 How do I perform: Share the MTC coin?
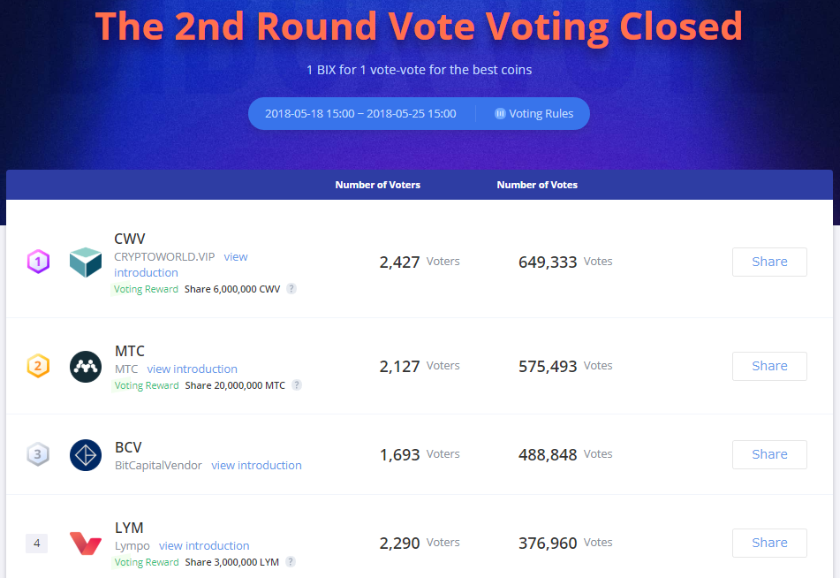coord(769,366)
